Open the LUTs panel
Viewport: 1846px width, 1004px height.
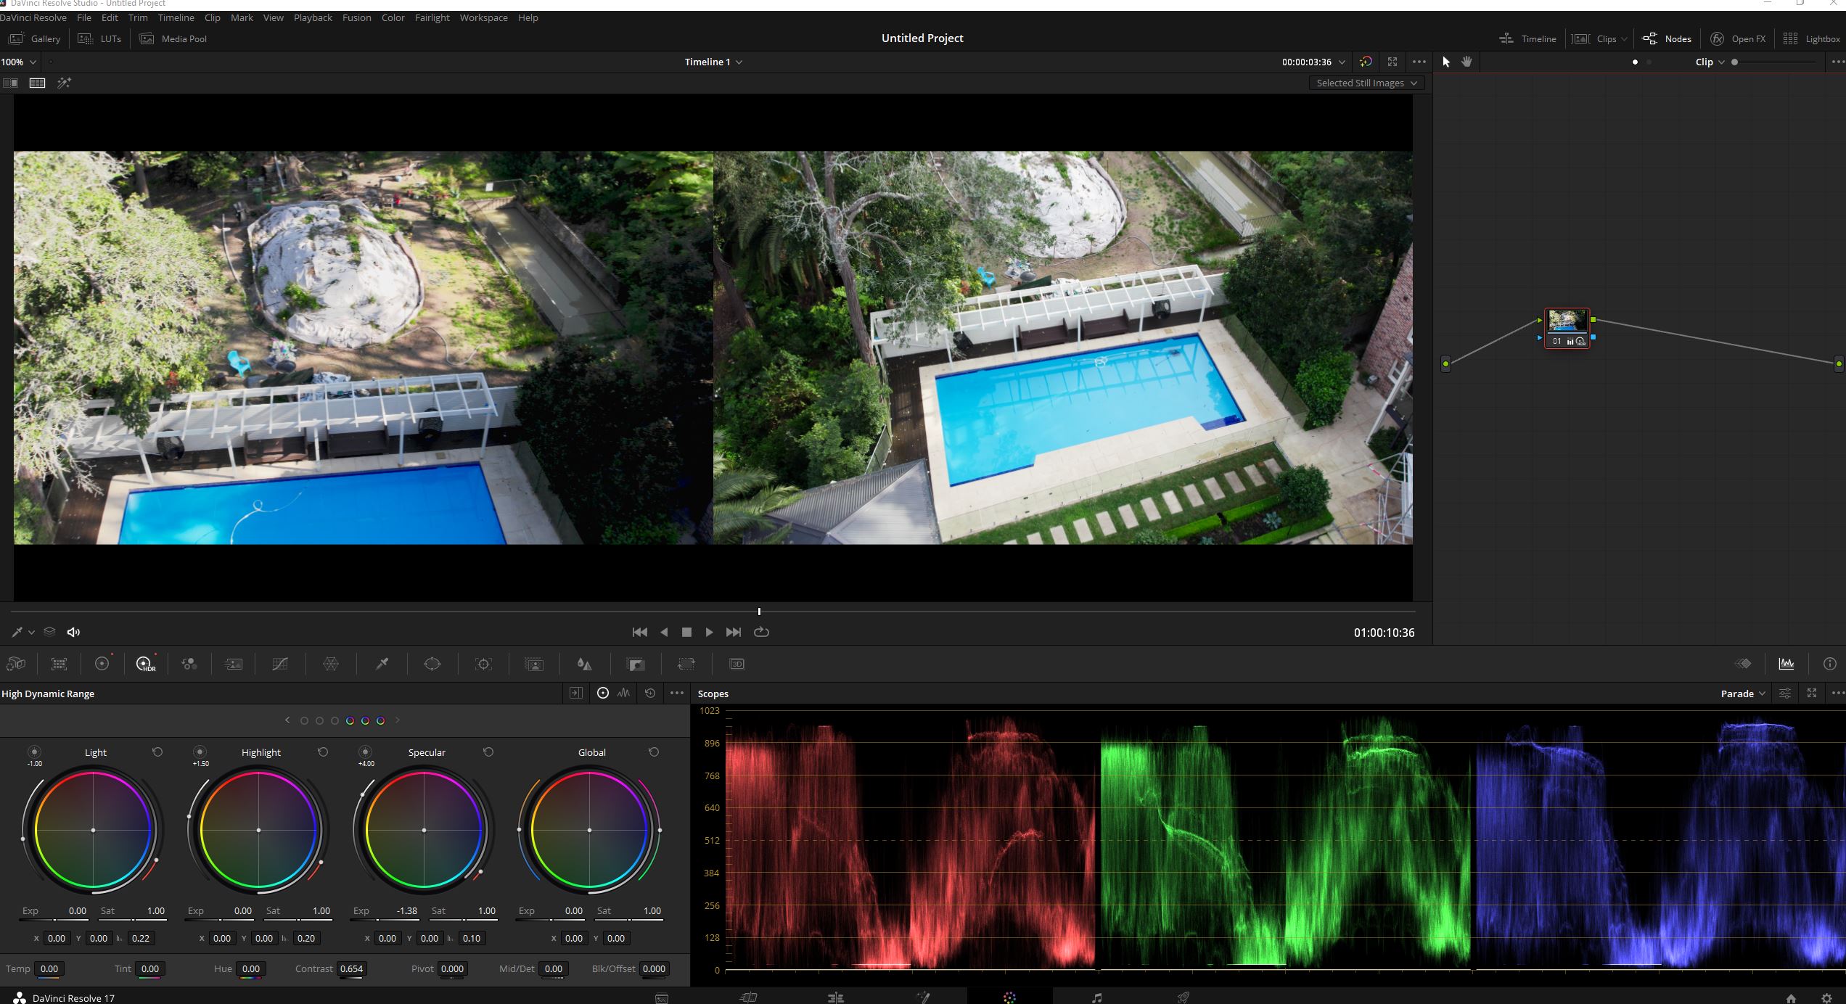pyautogui.click(x=99, y=38)
